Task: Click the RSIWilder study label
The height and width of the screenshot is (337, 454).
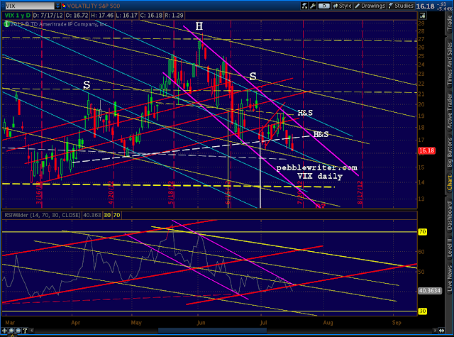Action: [43, 215]
